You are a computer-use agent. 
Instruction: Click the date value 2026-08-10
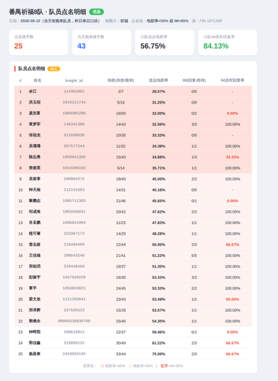tap(30, 21)
